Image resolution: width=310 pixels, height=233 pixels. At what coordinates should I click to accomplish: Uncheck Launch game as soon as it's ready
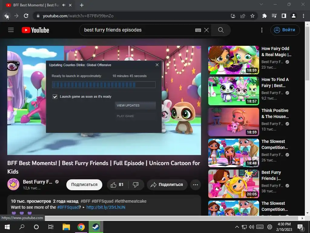pyautogui.click(x=55, y=96)
